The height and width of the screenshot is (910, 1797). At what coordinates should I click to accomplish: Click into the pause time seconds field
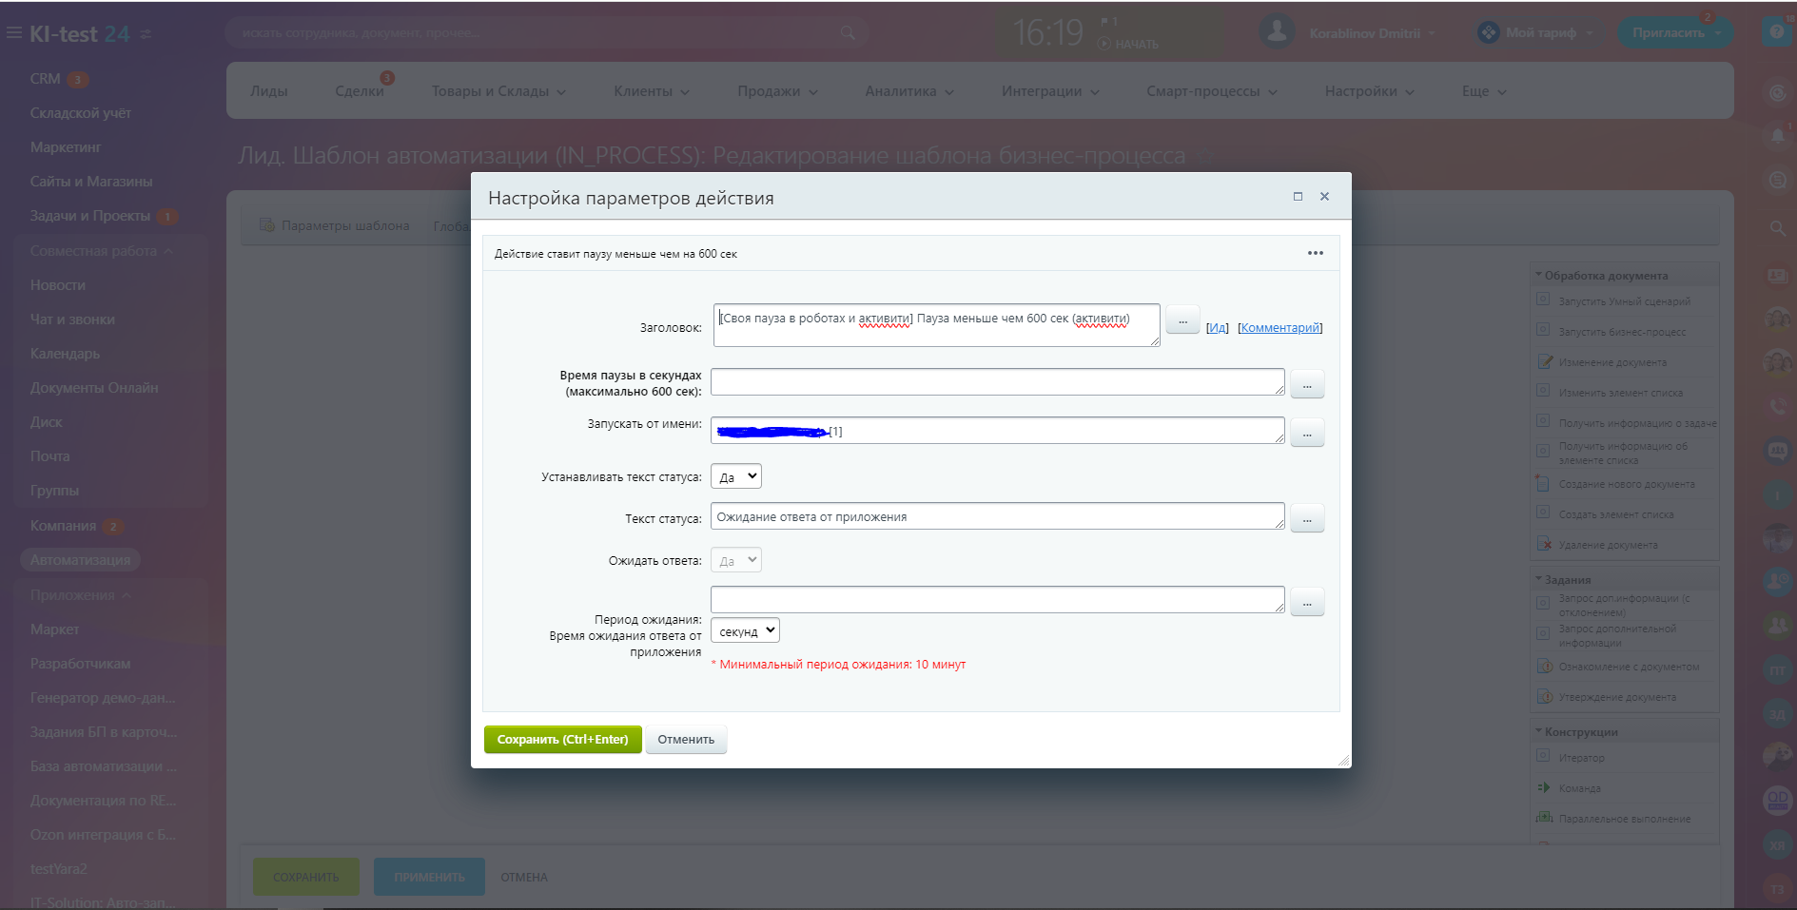[x=996, y=382]
